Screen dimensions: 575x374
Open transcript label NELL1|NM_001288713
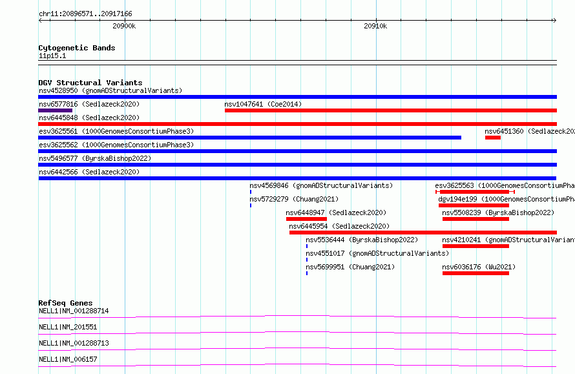74,343
